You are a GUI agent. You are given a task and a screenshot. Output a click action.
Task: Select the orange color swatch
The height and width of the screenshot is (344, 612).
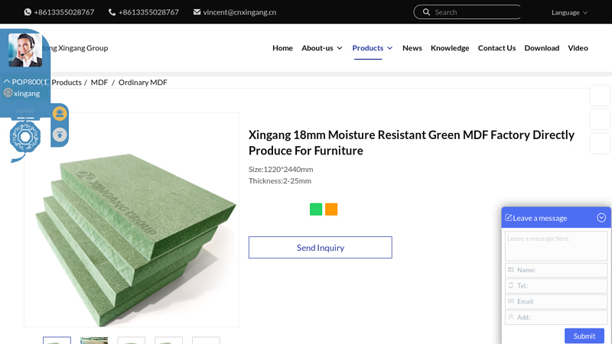331,209
